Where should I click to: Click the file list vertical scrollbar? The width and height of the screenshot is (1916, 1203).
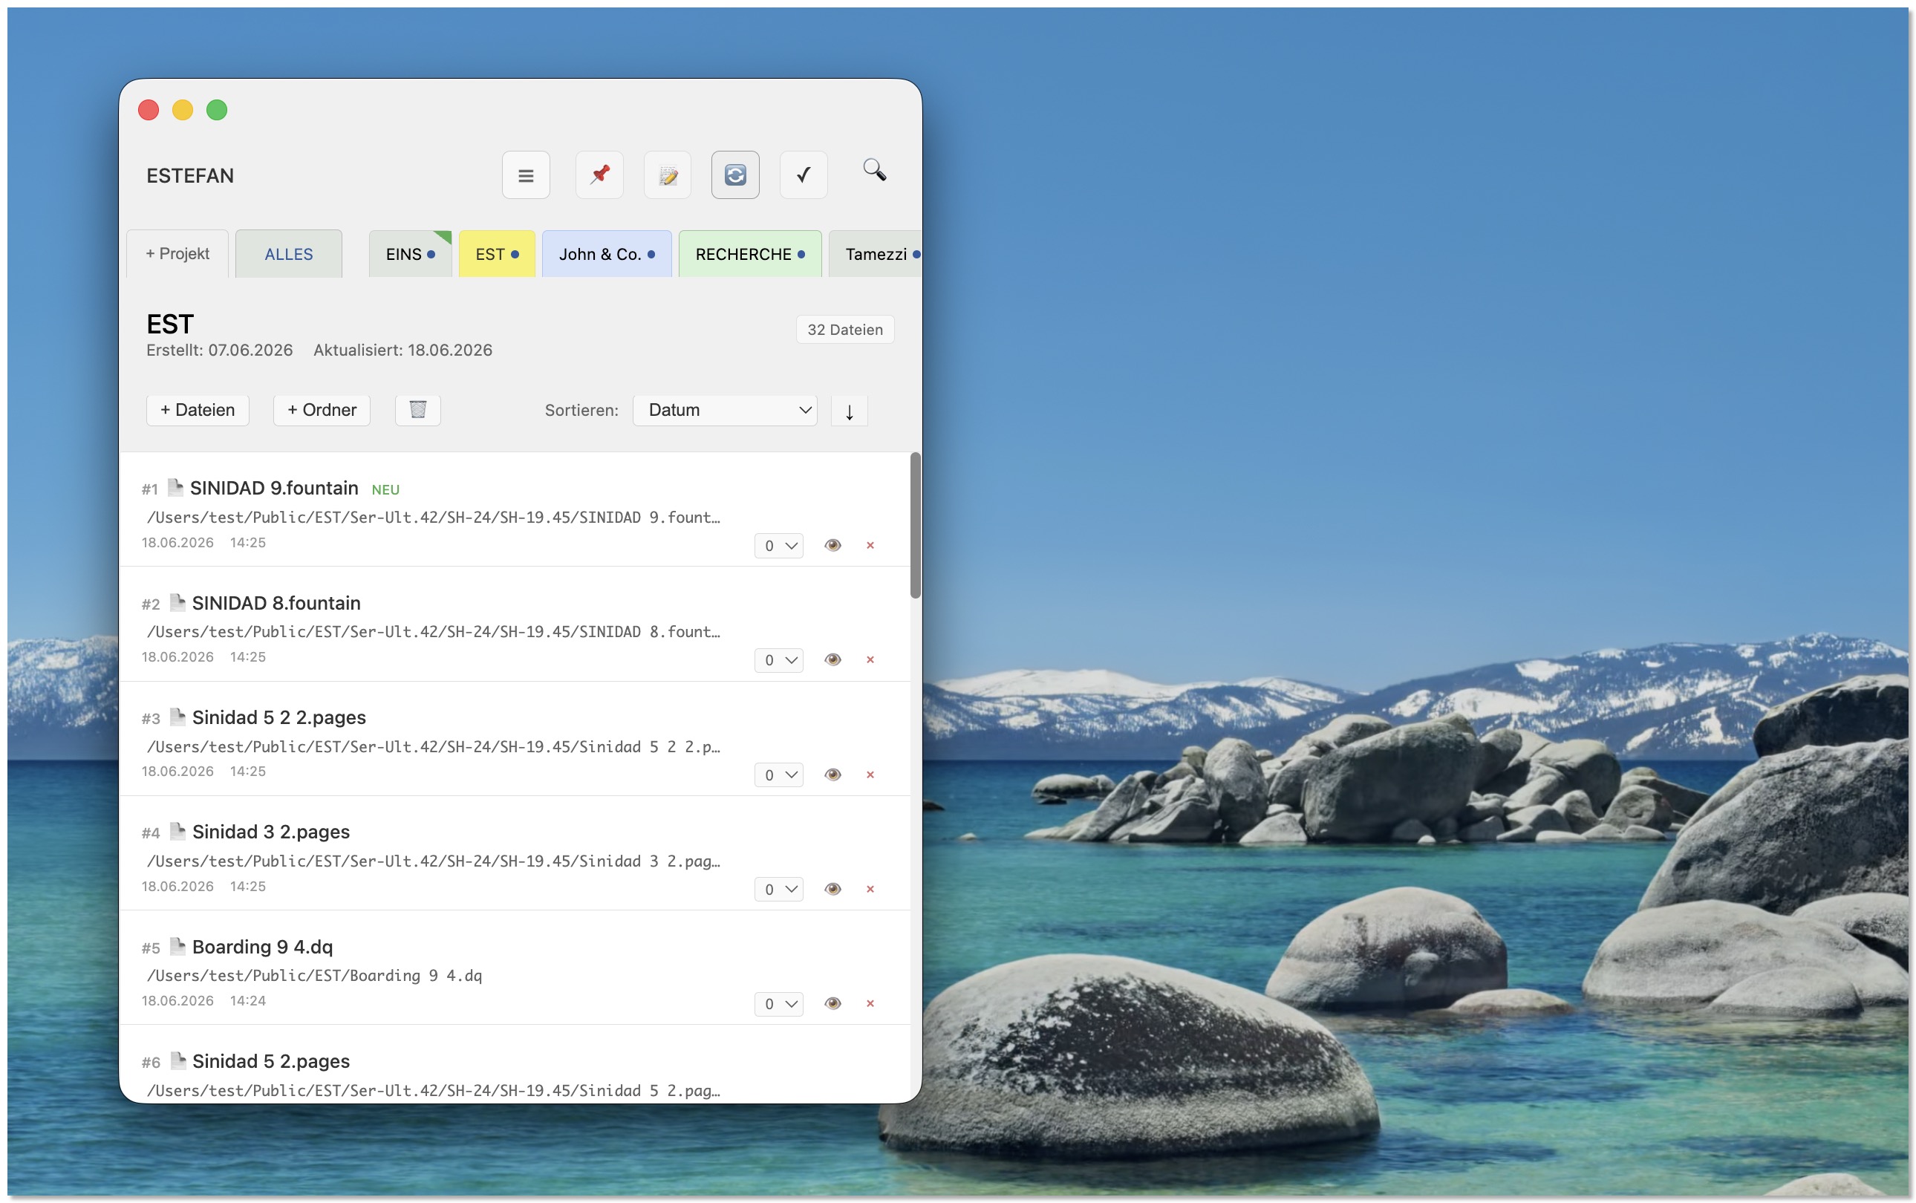tap(915, 525)
